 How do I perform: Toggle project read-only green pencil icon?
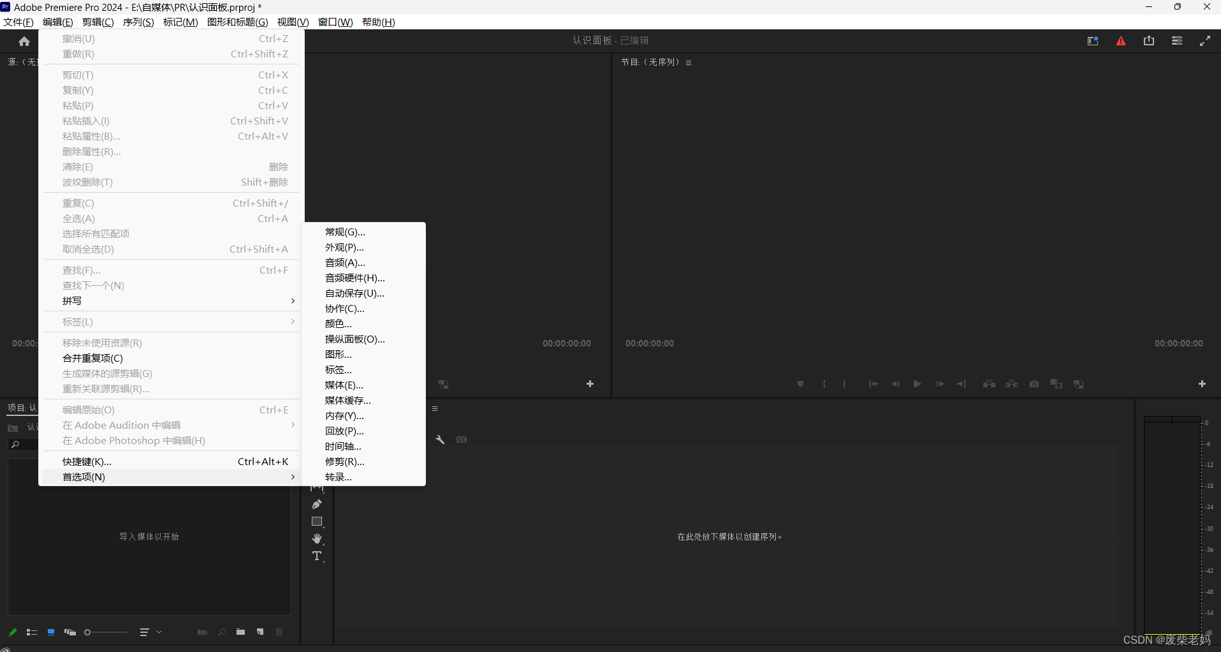point(12,632)
